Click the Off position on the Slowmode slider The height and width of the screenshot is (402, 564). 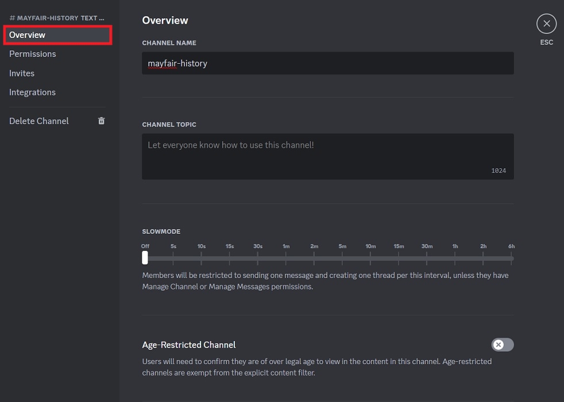(x=145, y=258)
